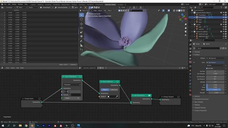This screenshot has width=228, height=128.
Task: Open the Object Mode dropdown
Action: coord(86,10)
